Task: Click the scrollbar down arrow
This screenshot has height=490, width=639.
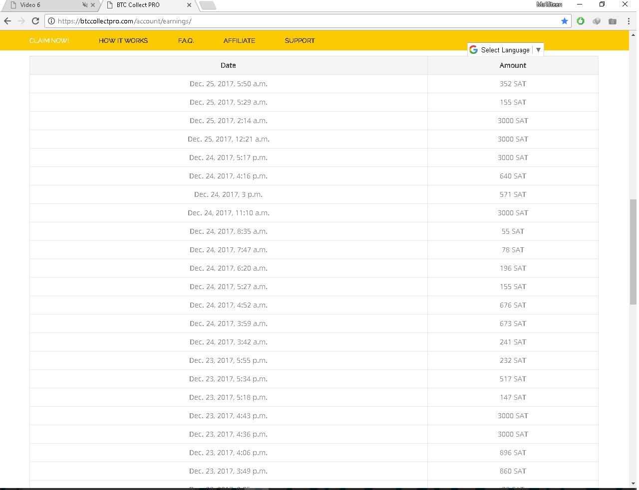Action: (633, 484)
